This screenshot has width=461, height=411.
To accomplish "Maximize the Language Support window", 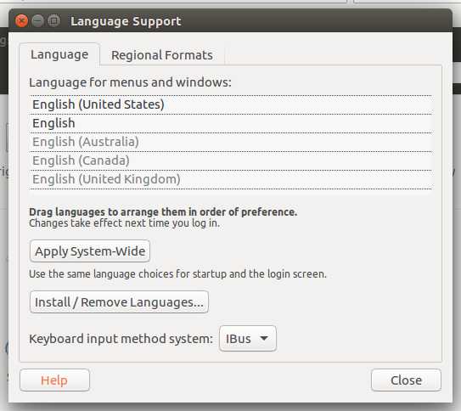I will tap(53, 21).
